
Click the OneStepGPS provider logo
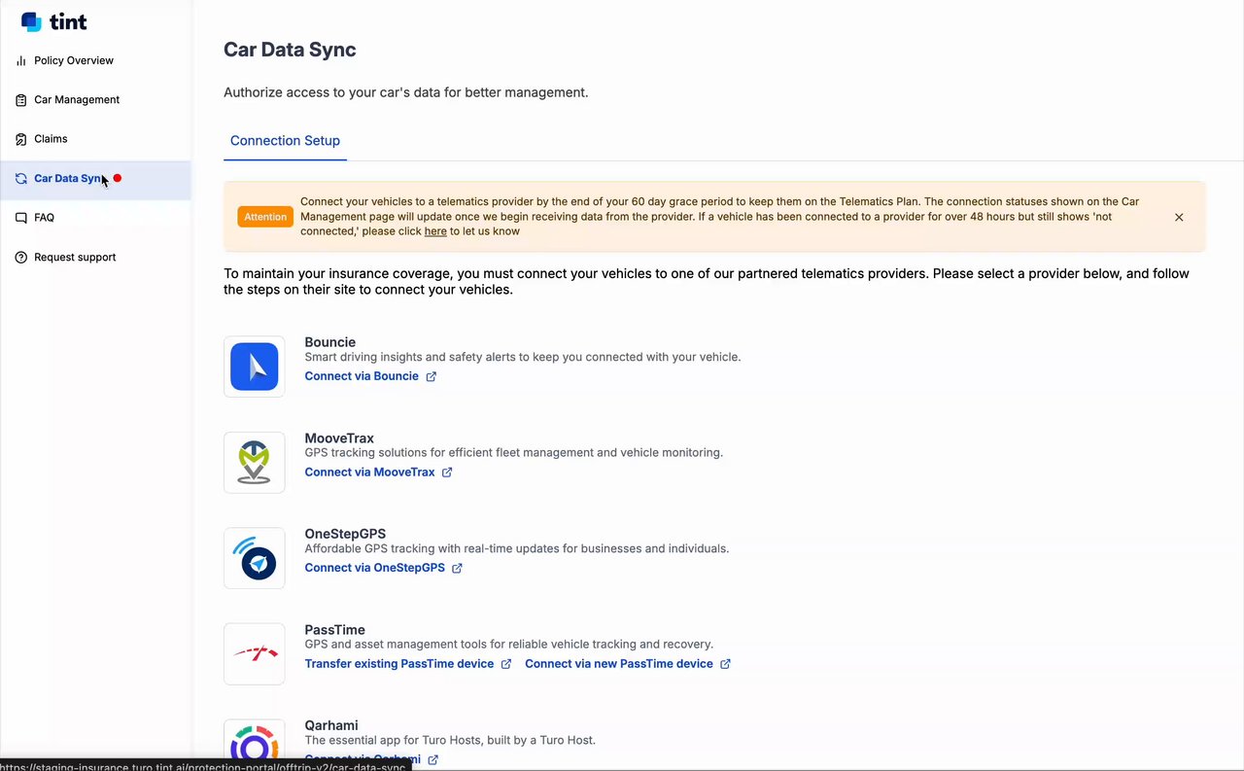click(x=255, y=558)
